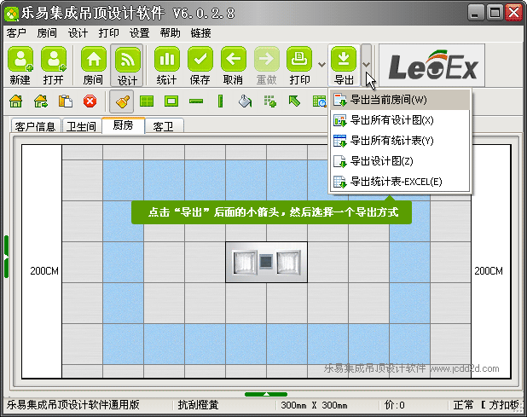Open the 客户信息 tab

pyautogui.click(x=36, y=126)
